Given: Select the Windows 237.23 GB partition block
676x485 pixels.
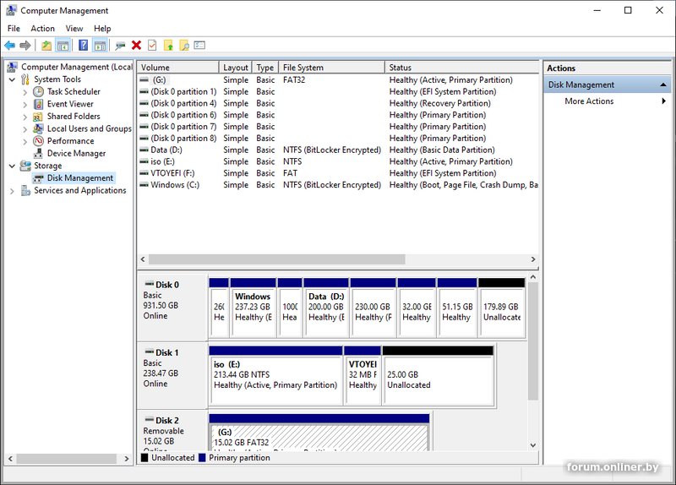Looking at the screenshot, I should click(253, 308).
